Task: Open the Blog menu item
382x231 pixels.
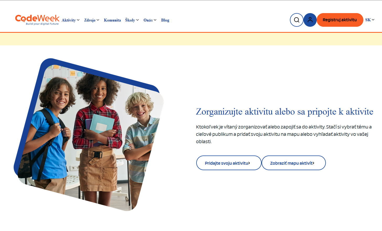Action: pos(165,20)
